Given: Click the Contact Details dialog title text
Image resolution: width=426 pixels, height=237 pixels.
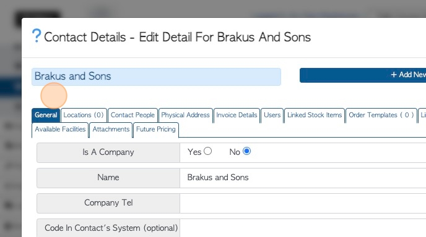Looking at the screenshot, I should coord(177,37).
